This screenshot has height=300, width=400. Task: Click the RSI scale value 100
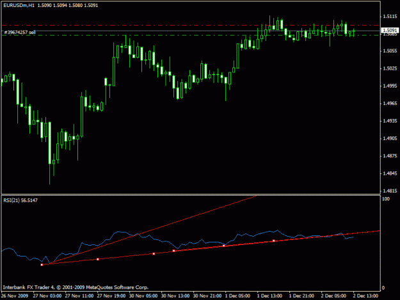click(x=386, y=199)
